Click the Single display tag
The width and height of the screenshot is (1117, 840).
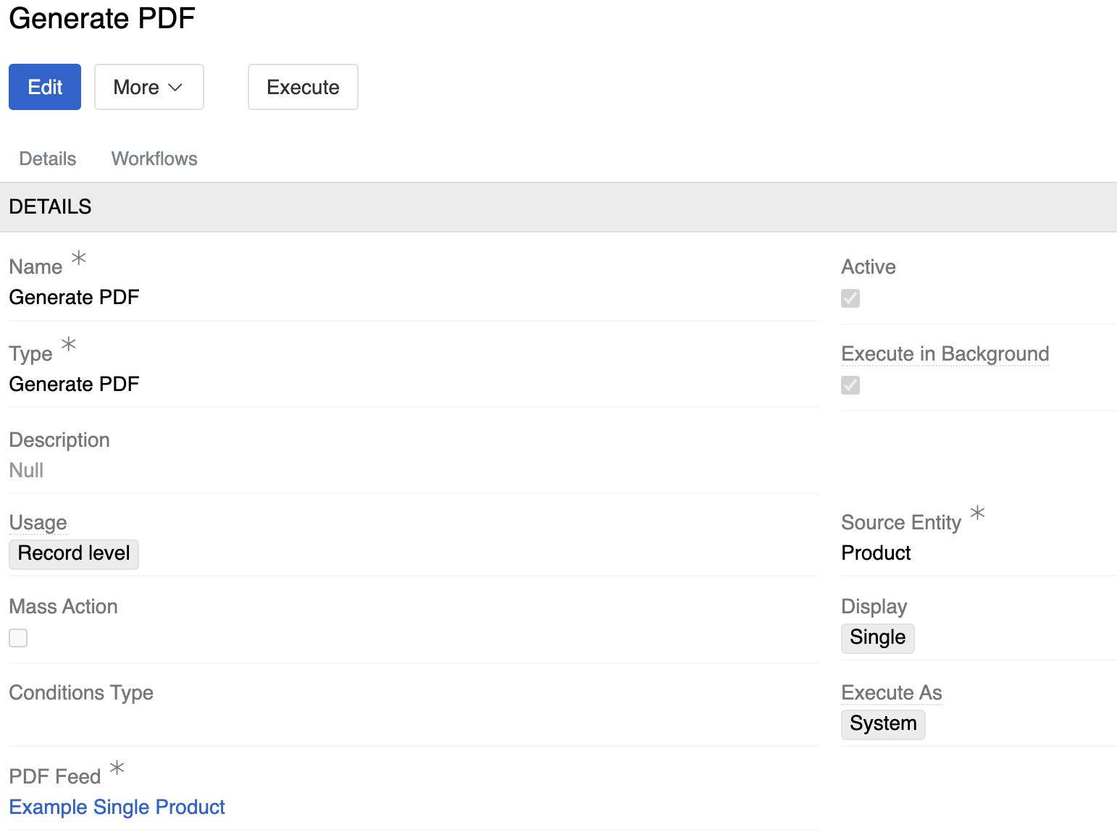[x=877, y=638]
